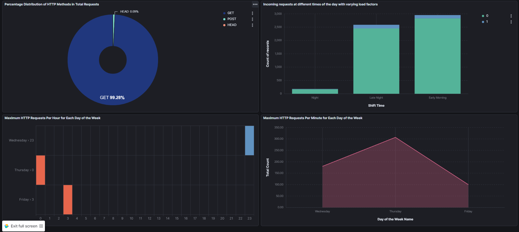Open options for POST legend entry
Viewport: 519px width, 232px height.
tap(252, 19)
